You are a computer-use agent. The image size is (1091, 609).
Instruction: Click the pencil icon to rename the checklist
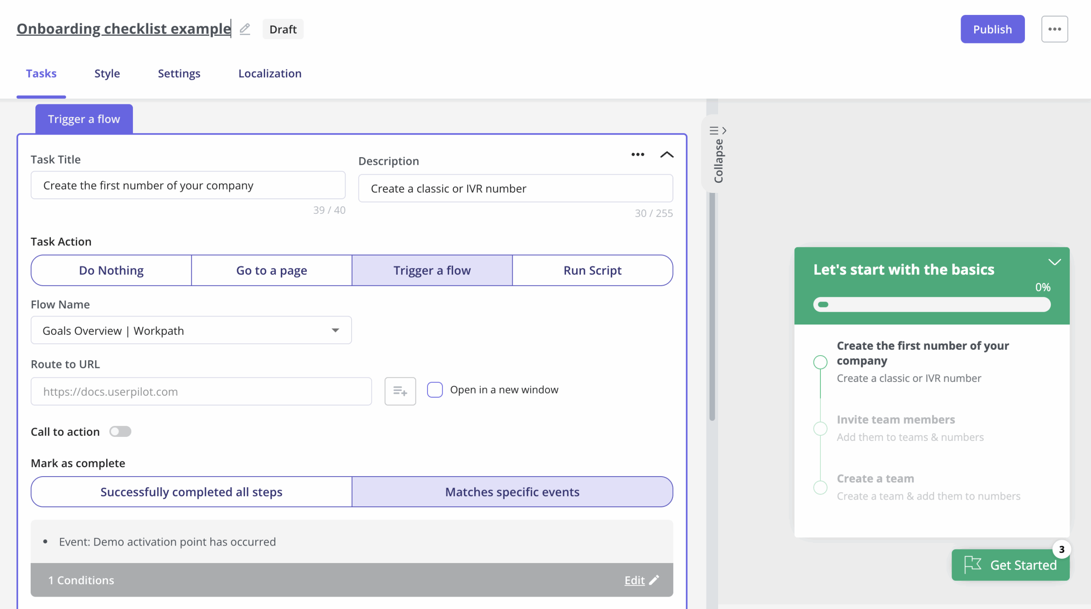coord(245,29)
